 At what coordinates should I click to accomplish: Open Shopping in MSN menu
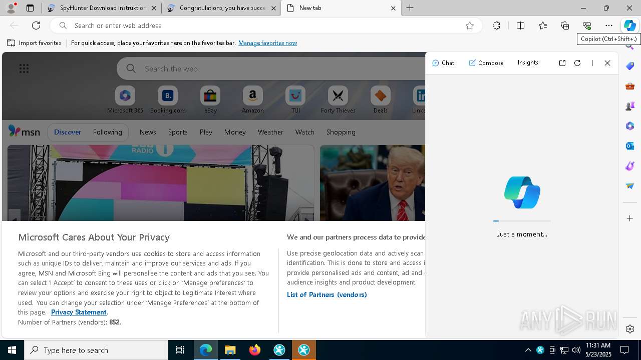point(341,132)
